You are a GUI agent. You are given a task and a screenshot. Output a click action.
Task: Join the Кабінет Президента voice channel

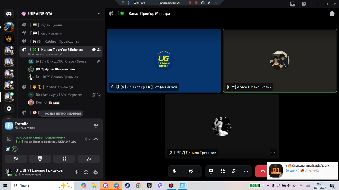coord(61,41)
